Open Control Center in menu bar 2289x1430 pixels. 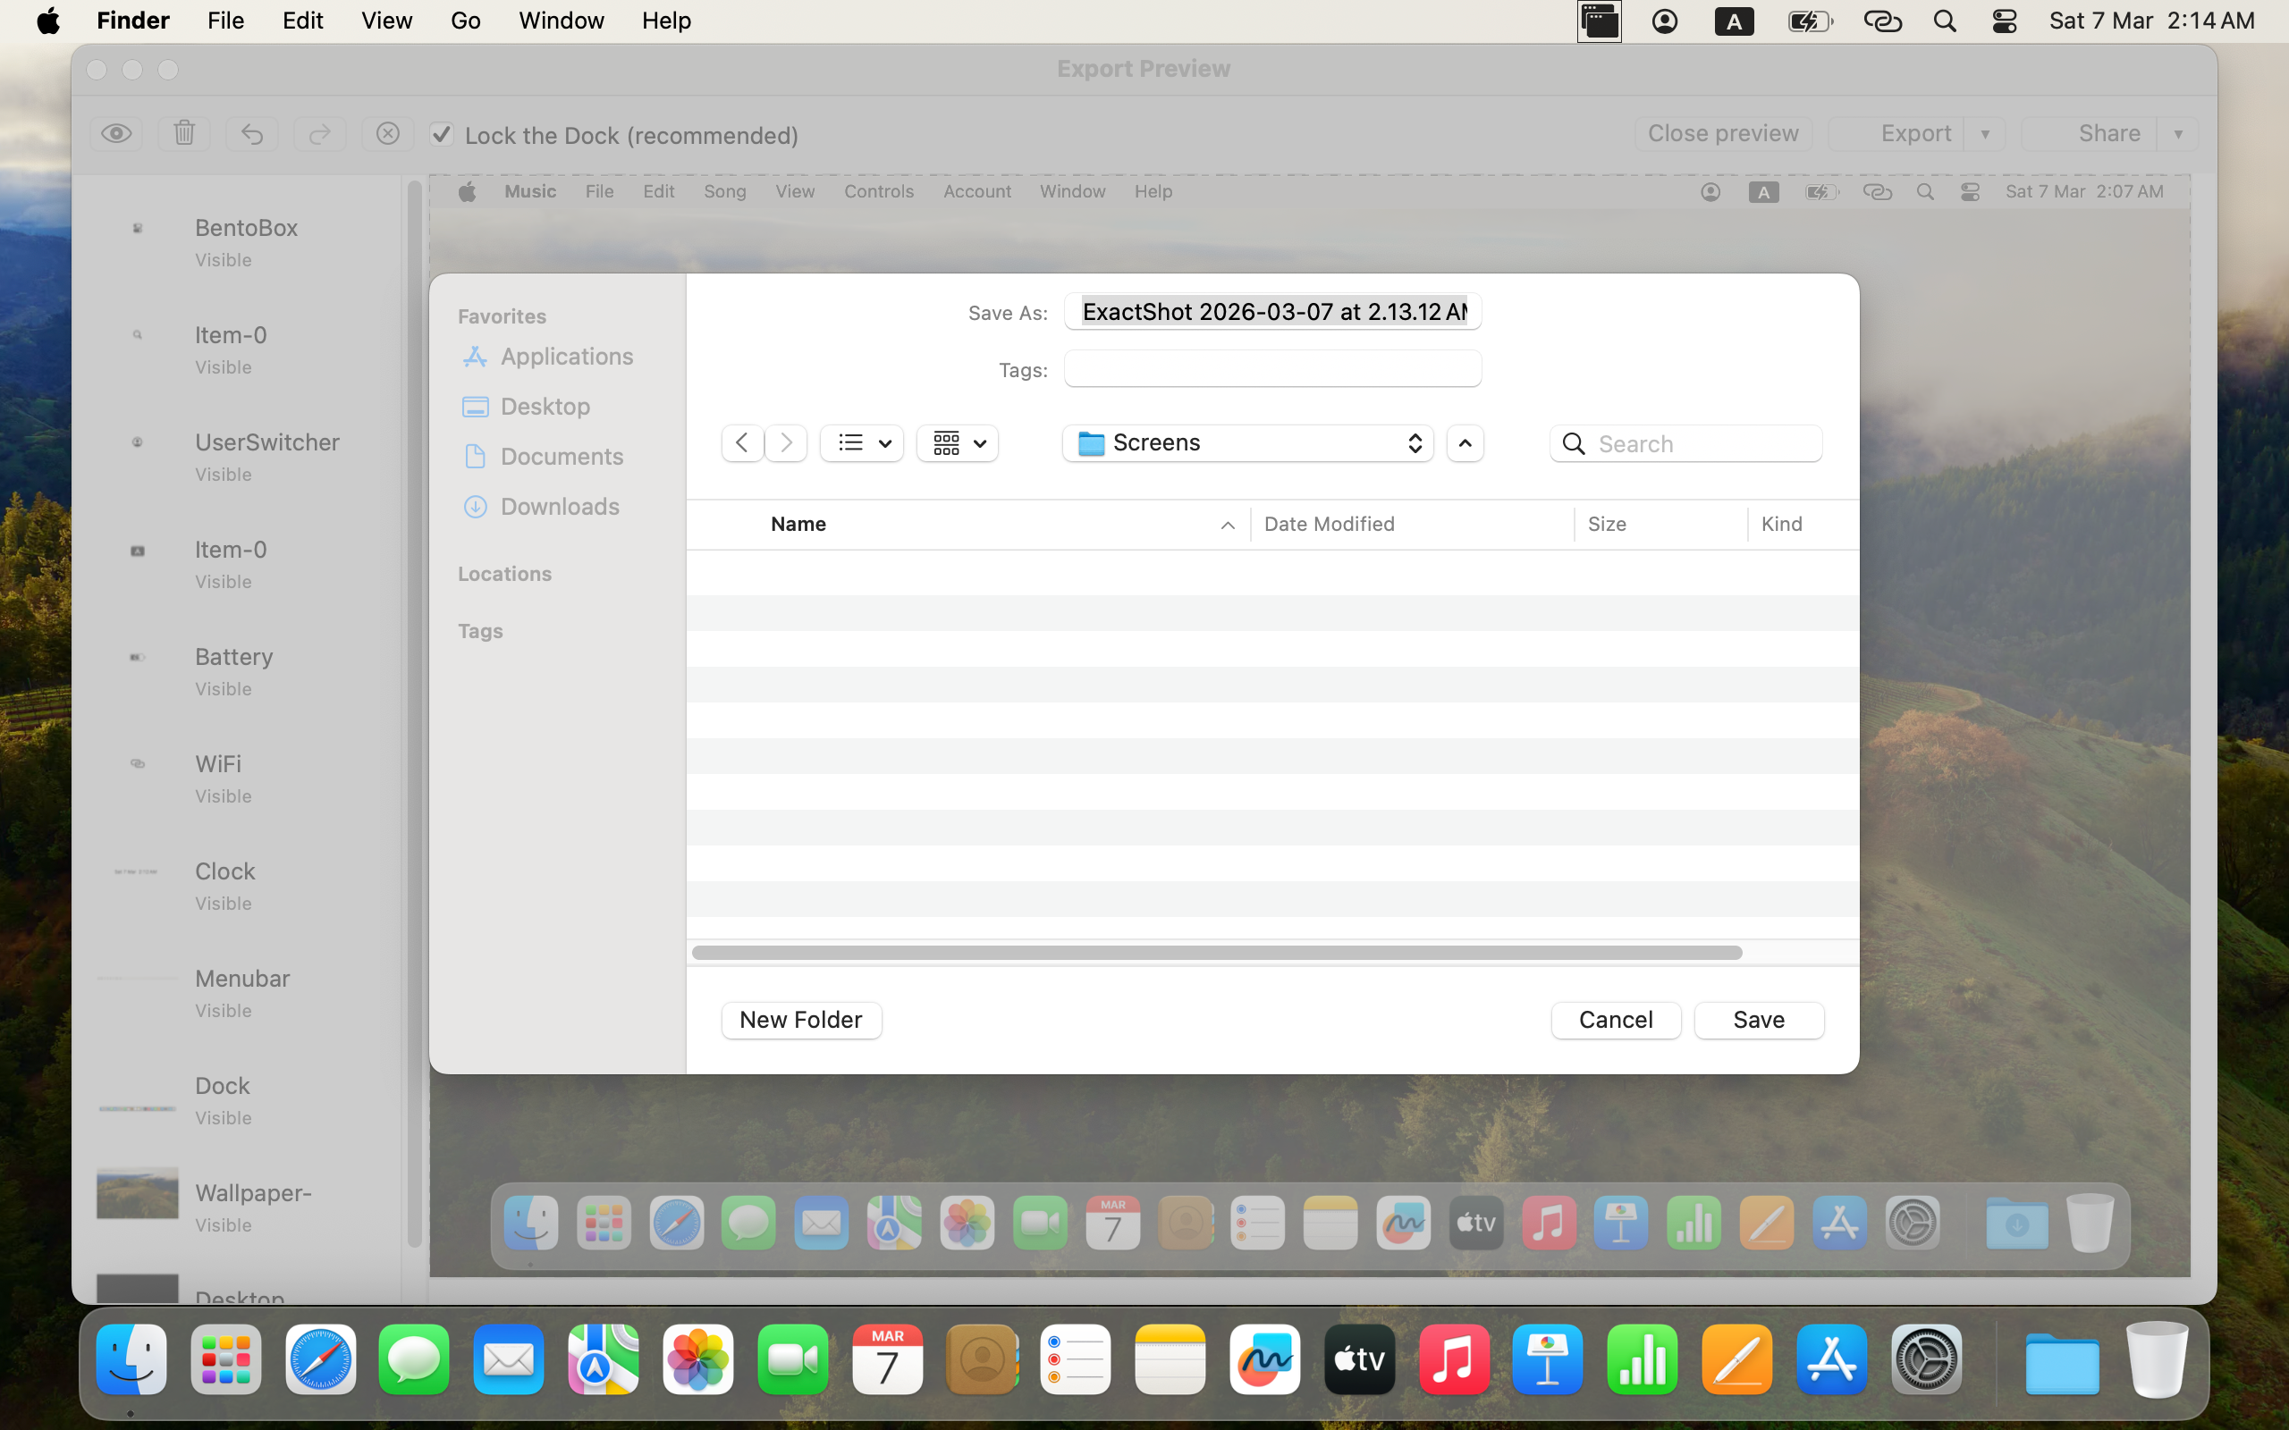point(2005,21)
